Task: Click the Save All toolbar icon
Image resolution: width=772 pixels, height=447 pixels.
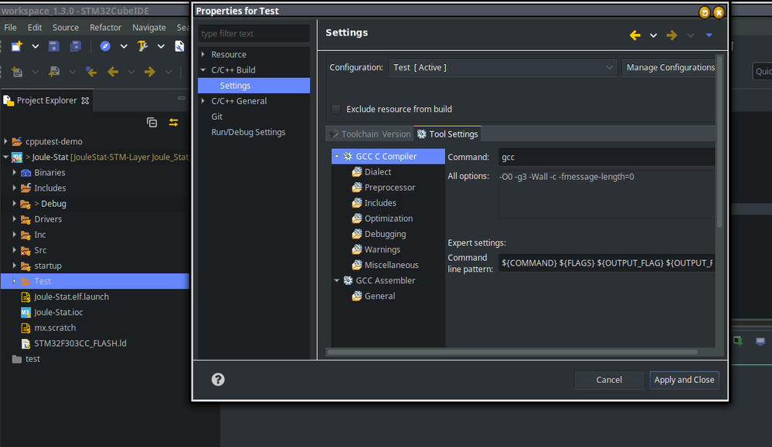Action: coord(75,46)
